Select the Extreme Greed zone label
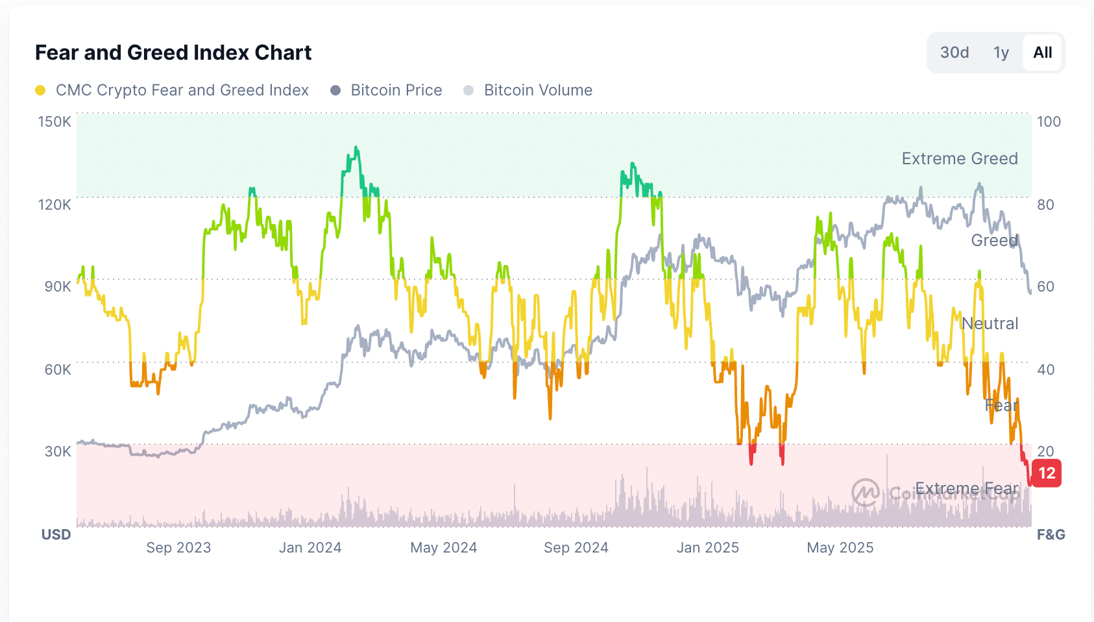 click(x=960, y=158)
